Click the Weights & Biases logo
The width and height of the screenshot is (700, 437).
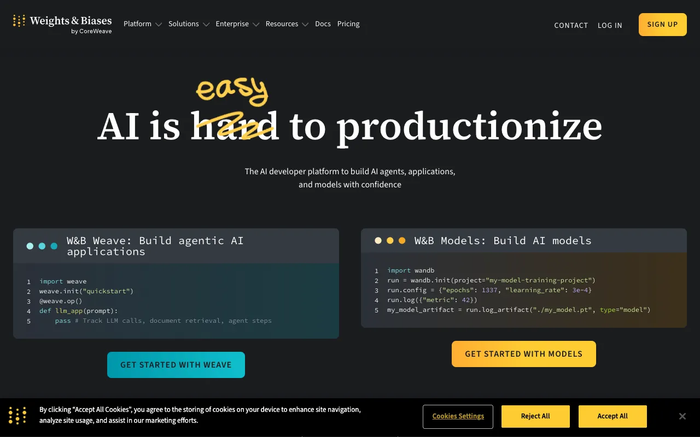(x=62, y=24)
